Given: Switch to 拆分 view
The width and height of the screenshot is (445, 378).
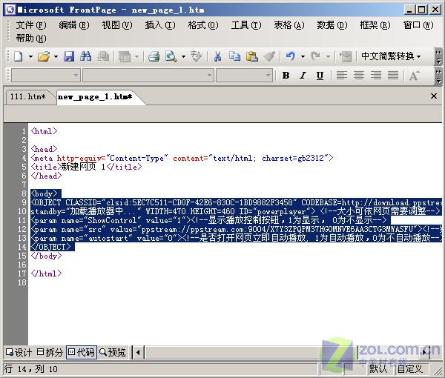Looking at the screenshot, I should [x=50, y=353].
